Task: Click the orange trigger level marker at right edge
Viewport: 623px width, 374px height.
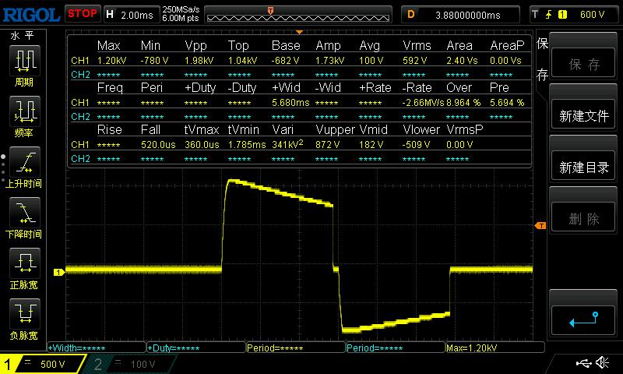Action: coord(540,226)
